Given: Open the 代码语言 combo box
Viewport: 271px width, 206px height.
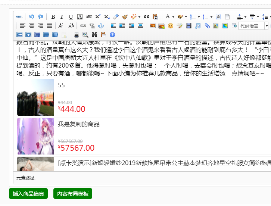Looking at the screenshot, I should (253, 26).
